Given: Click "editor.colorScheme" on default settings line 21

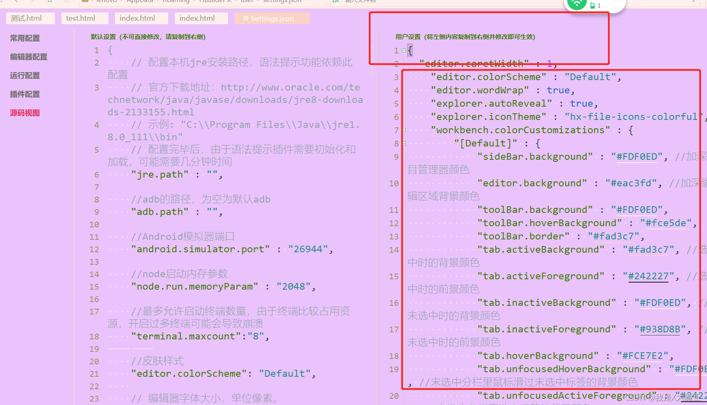Looking at the screenshot, I should tap(189, 374).
